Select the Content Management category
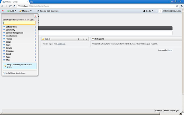 click(14, 33)
